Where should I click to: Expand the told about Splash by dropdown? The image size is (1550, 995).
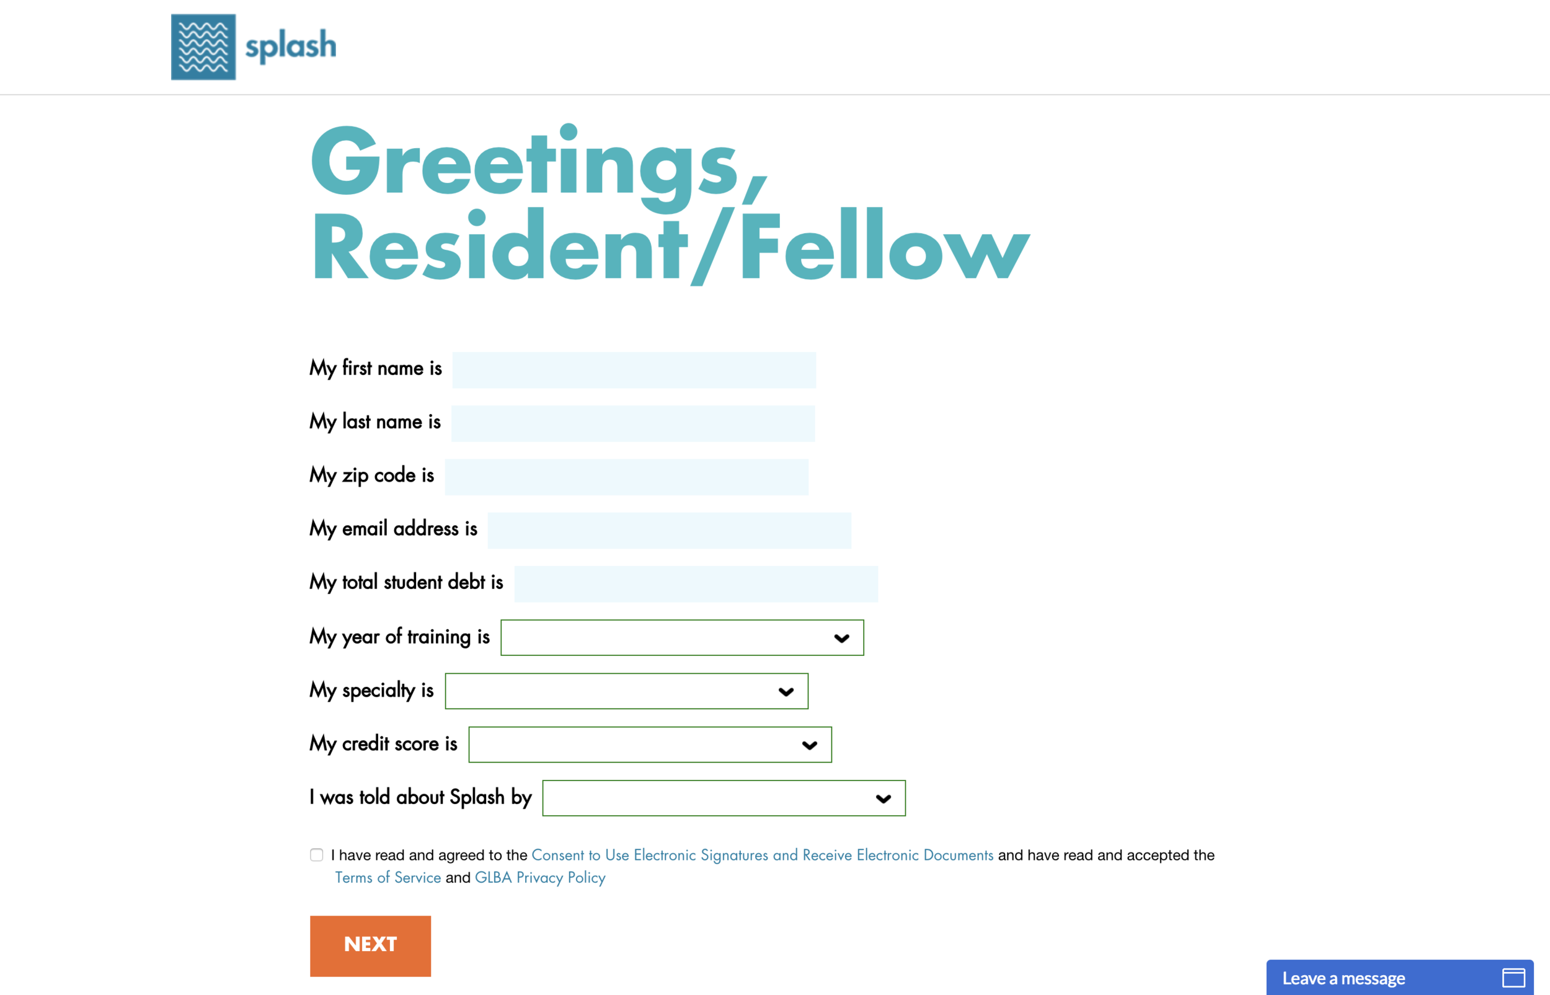pos(724,798)
